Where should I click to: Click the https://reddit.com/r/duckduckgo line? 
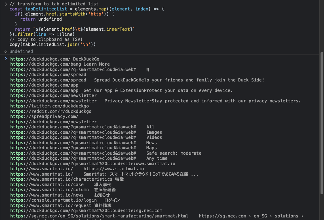click(51, 111)
